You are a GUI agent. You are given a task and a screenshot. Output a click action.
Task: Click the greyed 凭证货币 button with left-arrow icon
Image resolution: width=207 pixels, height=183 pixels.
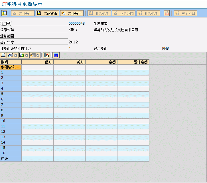[x=23, y=13]
